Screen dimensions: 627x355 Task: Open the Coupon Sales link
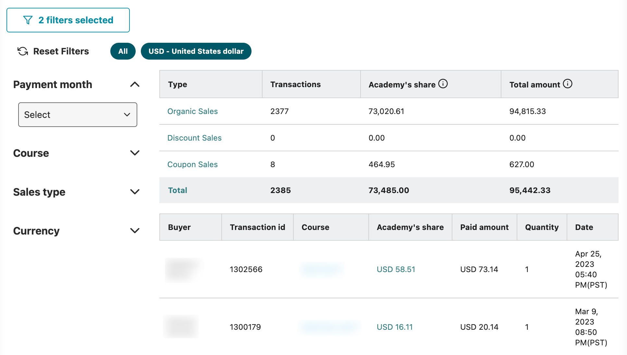click(x=192, y=165)
